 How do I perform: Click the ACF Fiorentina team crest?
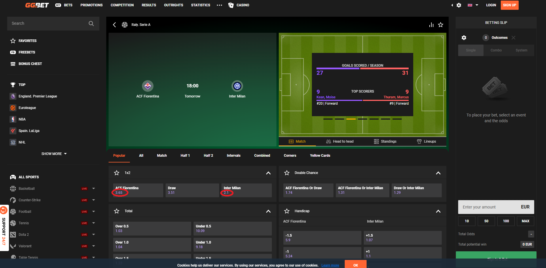[148, 86]
